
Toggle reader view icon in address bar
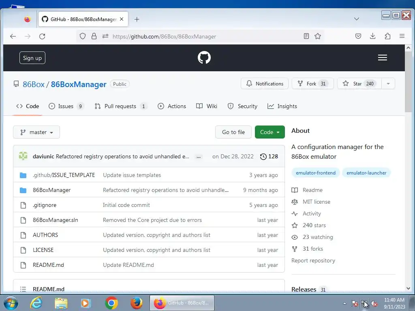[x=306, y=36]
